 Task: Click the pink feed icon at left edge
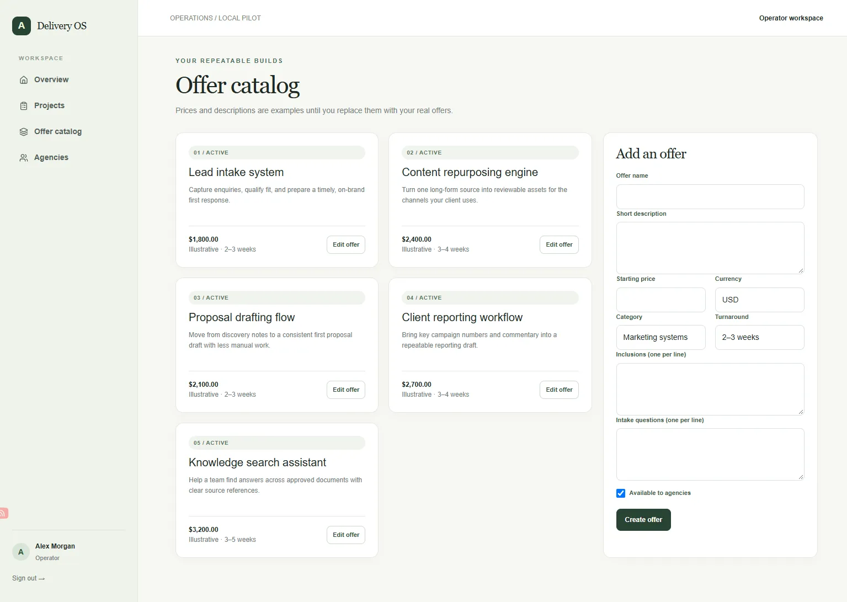pyautogui.click(x=3, y=513)
